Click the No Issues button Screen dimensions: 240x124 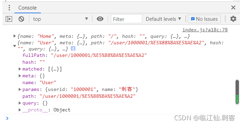(x=204, y=19)
